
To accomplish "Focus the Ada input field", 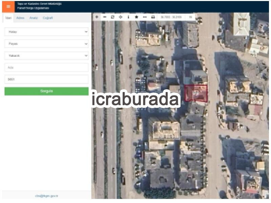I will pos(46,67).
